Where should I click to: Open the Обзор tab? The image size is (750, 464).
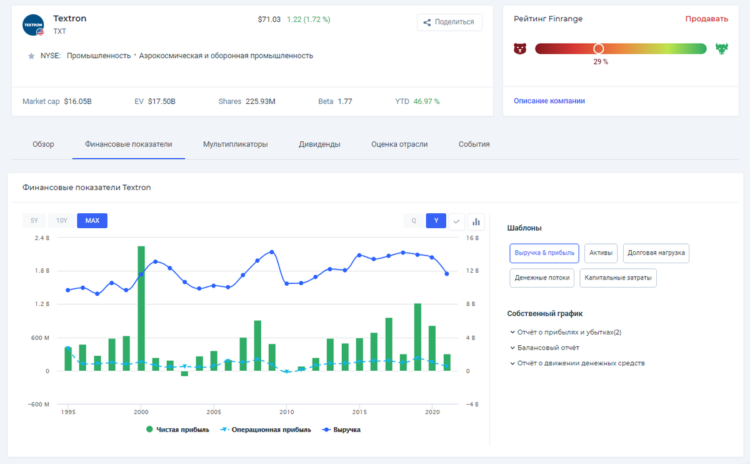(43, 144)
